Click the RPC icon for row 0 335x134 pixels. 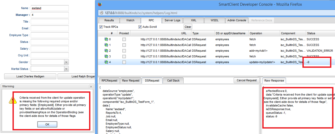pos(106,39)
